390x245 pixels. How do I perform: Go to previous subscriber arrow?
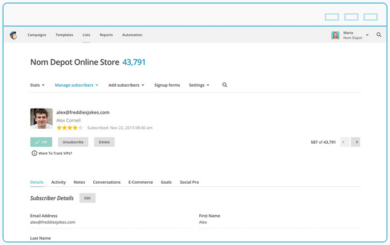pos(345,142)
